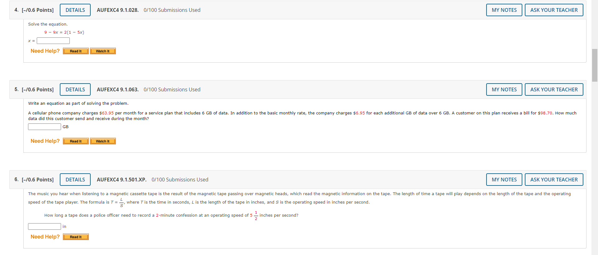This screenshot has height=255, width=598.
Task: Click DETAILS for question 6
Action: click(x=75, y=180)
